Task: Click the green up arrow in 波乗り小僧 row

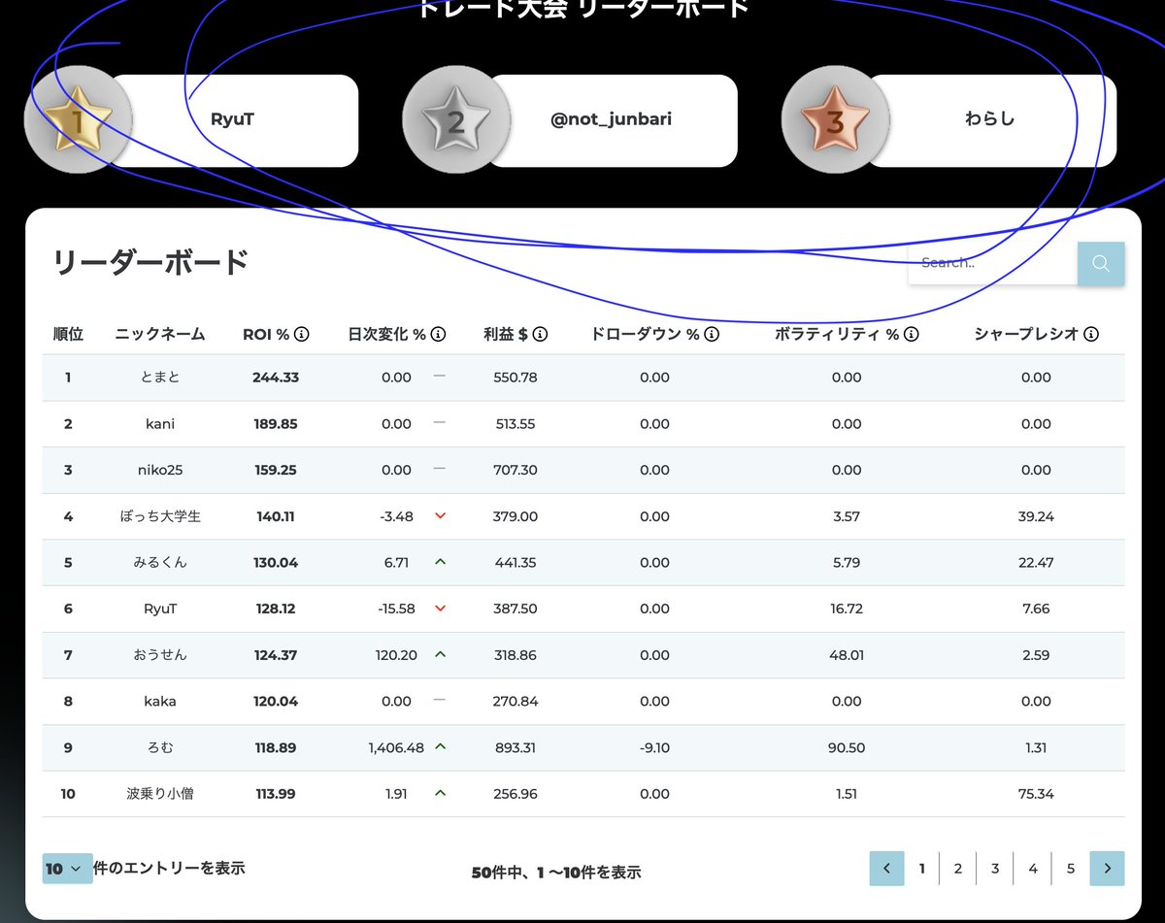Action: (440, 793)
